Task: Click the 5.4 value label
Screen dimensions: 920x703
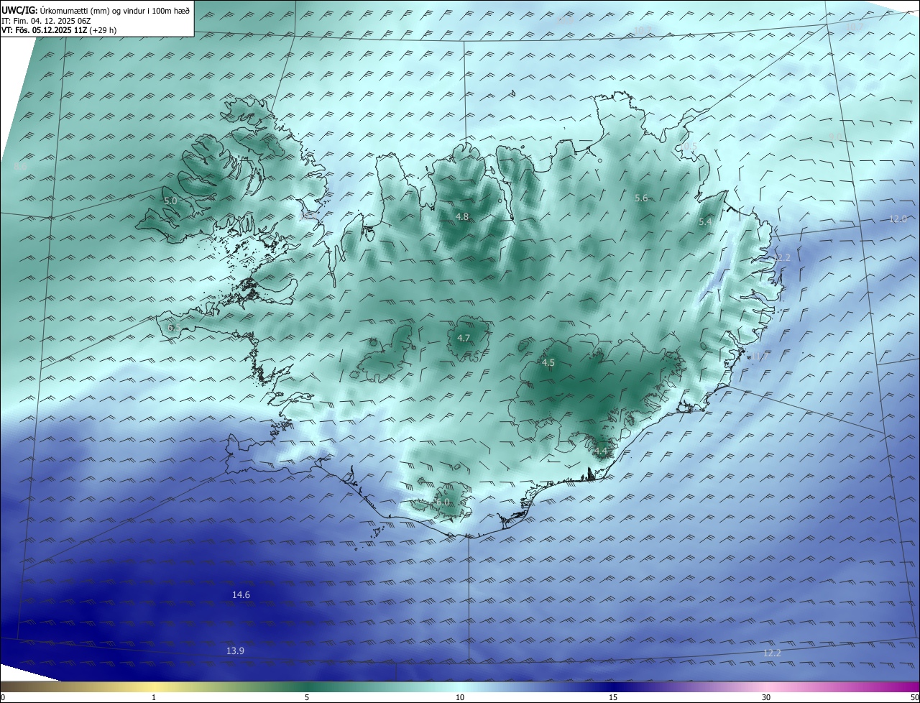Action: (x=705, y=223)
